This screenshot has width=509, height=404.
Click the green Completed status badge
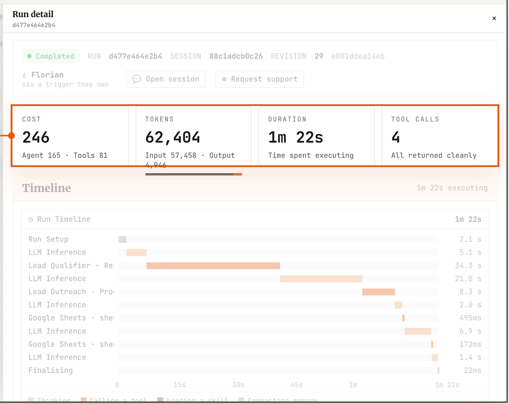point(51,56)
